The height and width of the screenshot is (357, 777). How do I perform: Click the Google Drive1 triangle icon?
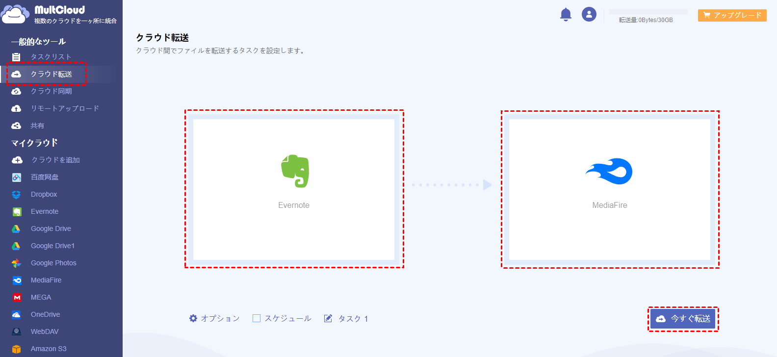(16, 246)
